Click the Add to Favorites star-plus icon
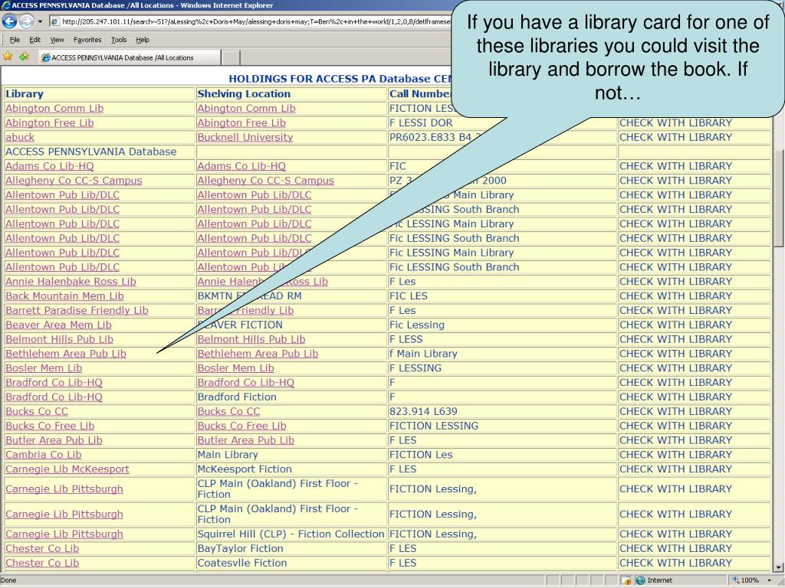The width and height of the screenshot is (785, 588). 24,57
